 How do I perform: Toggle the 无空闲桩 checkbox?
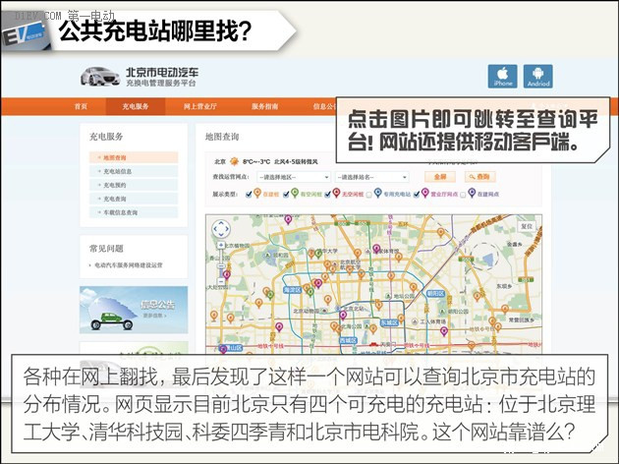[327, 195]
